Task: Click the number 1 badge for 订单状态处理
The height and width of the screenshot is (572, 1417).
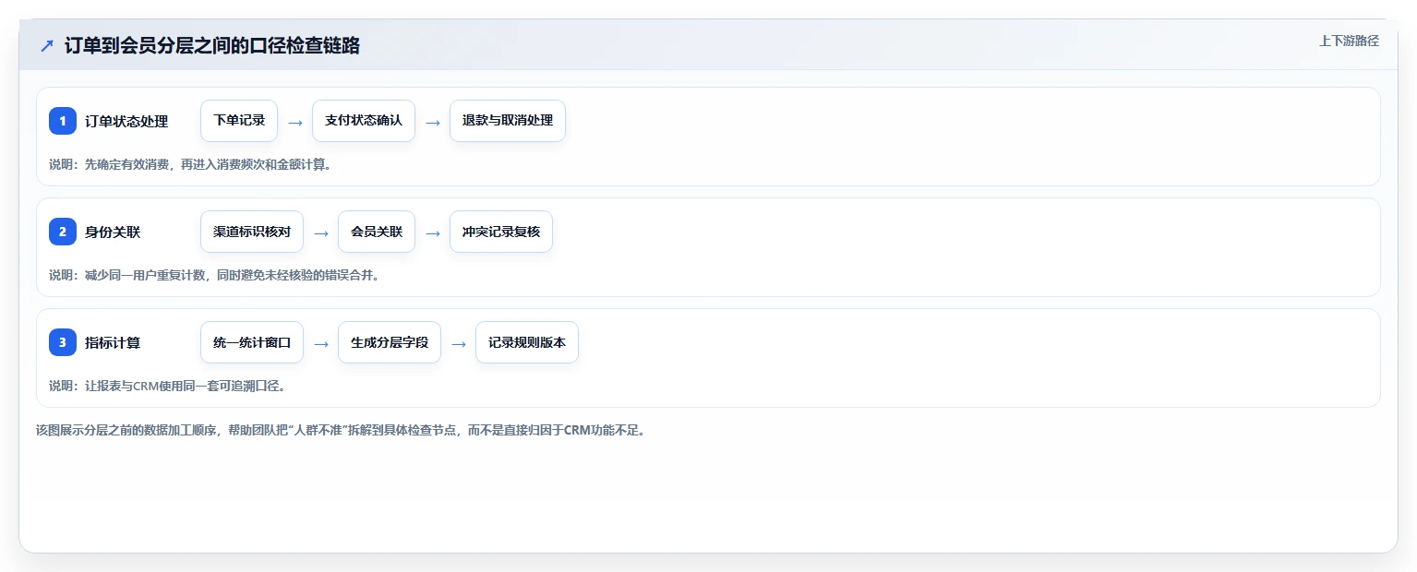Action: click(63, 121)
